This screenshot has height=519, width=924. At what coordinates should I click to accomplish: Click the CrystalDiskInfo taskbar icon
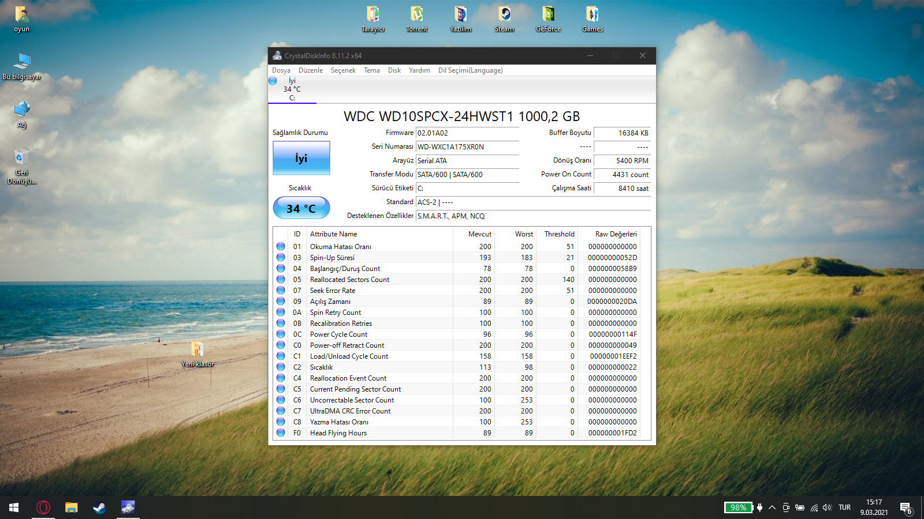pos(128,507)
